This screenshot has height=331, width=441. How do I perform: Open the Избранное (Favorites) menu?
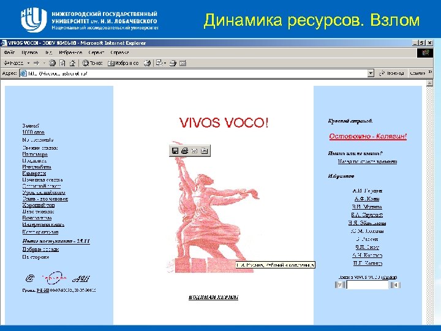tap(70, 53)
